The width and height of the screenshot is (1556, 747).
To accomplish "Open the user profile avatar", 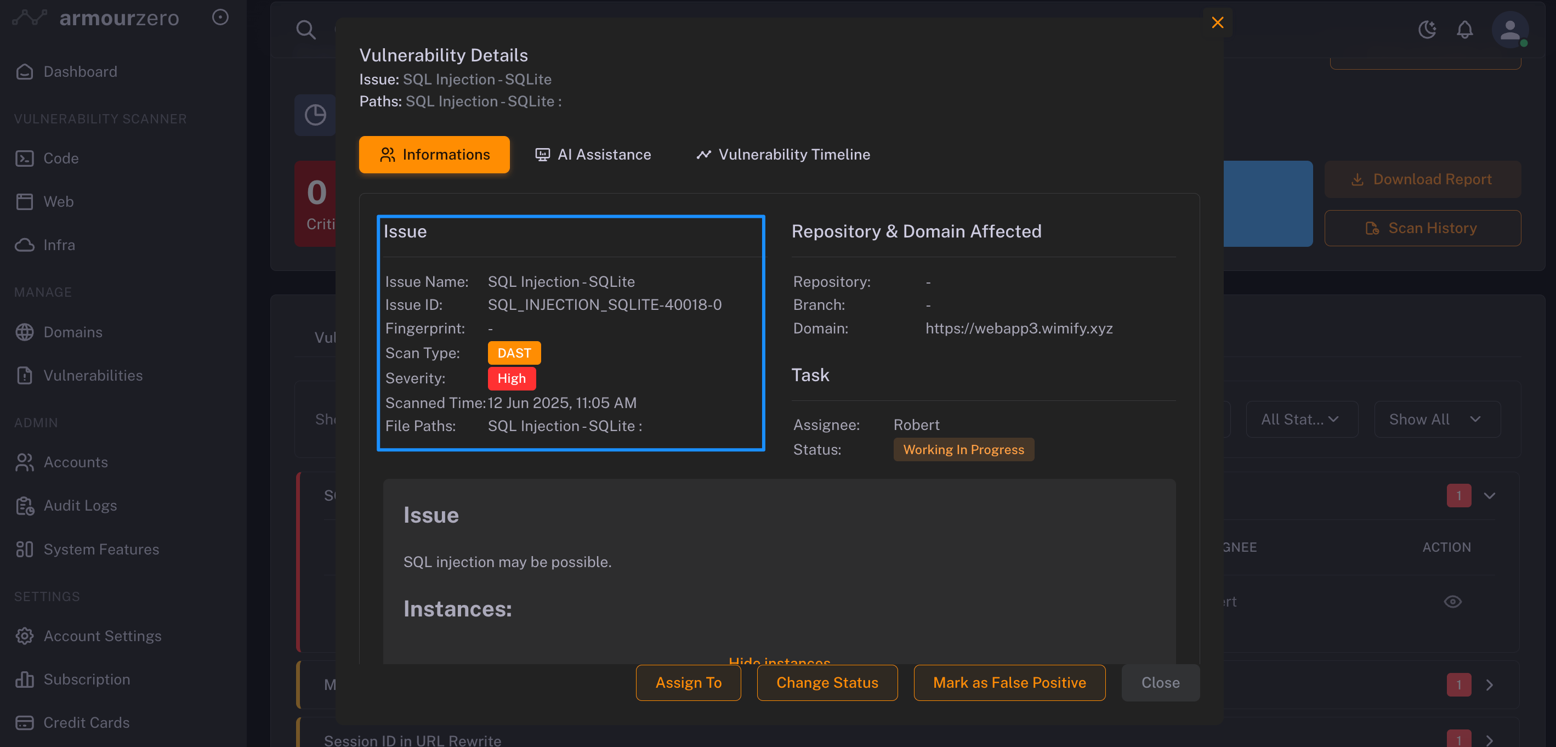I will tap(1509, 30).
